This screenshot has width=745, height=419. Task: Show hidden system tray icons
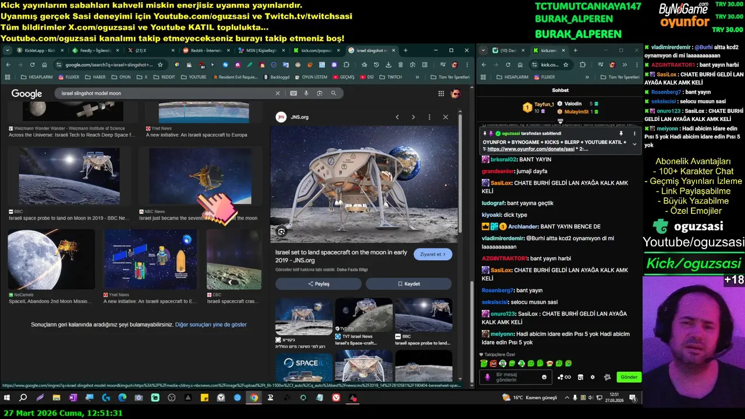pos(567,397)
